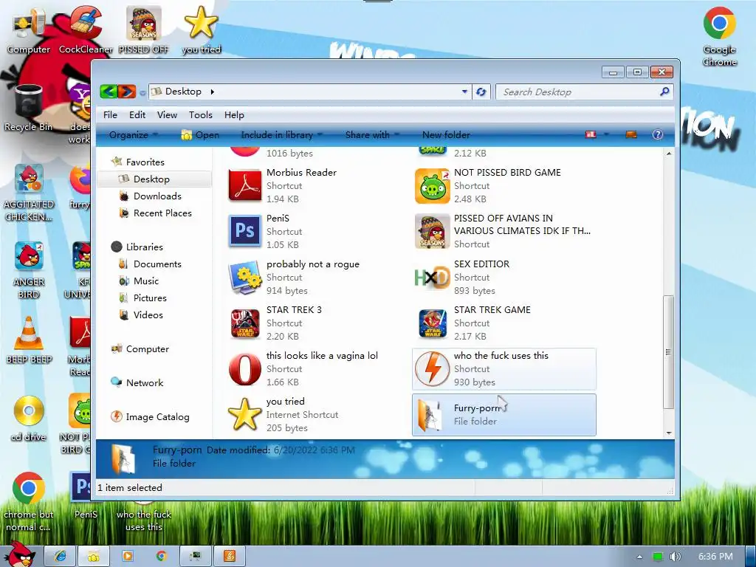Select Computer in navigation pane

[147, 348]
